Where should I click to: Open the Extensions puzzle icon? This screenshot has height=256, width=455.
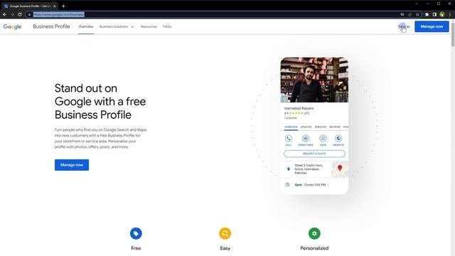coord(427,14)
